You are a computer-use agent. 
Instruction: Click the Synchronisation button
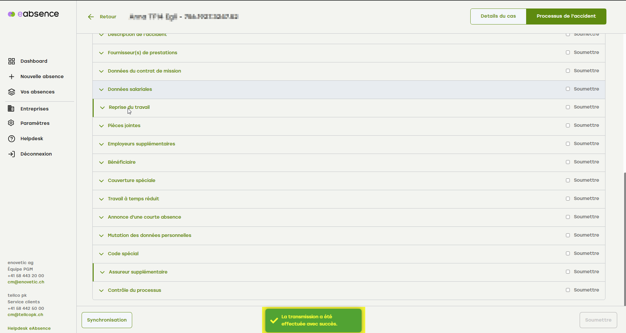click(106, 320)
